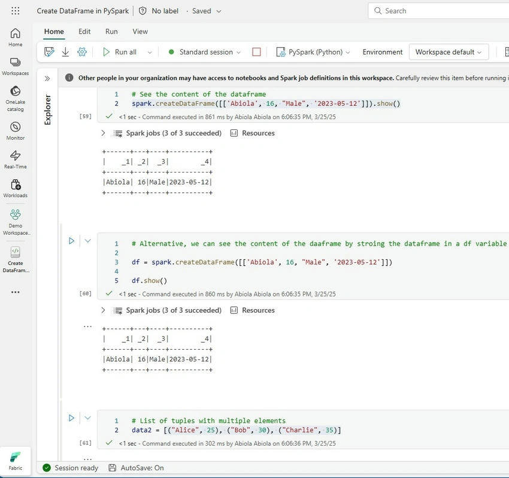This screenshot has height=478, width=509.
Task: Switch to the Run ribbon tab
Action: click(111, 32)
